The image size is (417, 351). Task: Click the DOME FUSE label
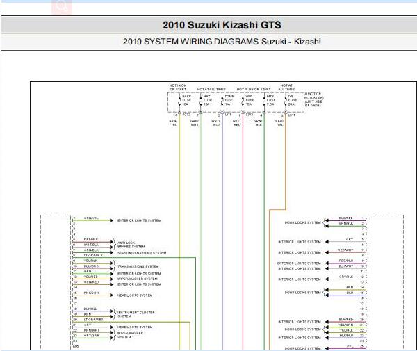click(x=229, y=100)
